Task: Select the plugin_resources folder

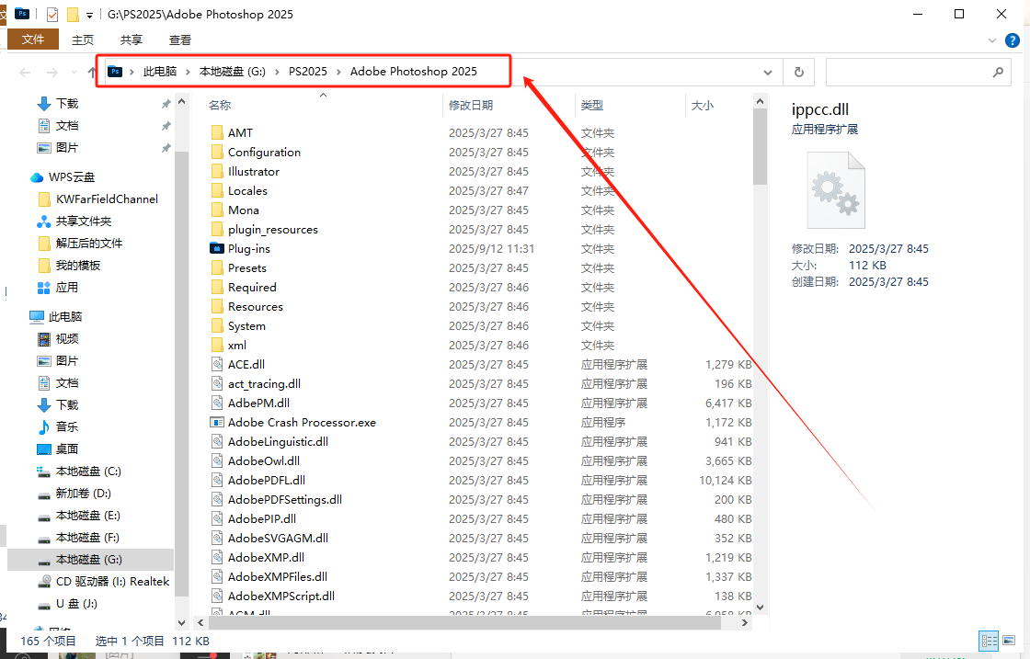Action: coord(272,230)
